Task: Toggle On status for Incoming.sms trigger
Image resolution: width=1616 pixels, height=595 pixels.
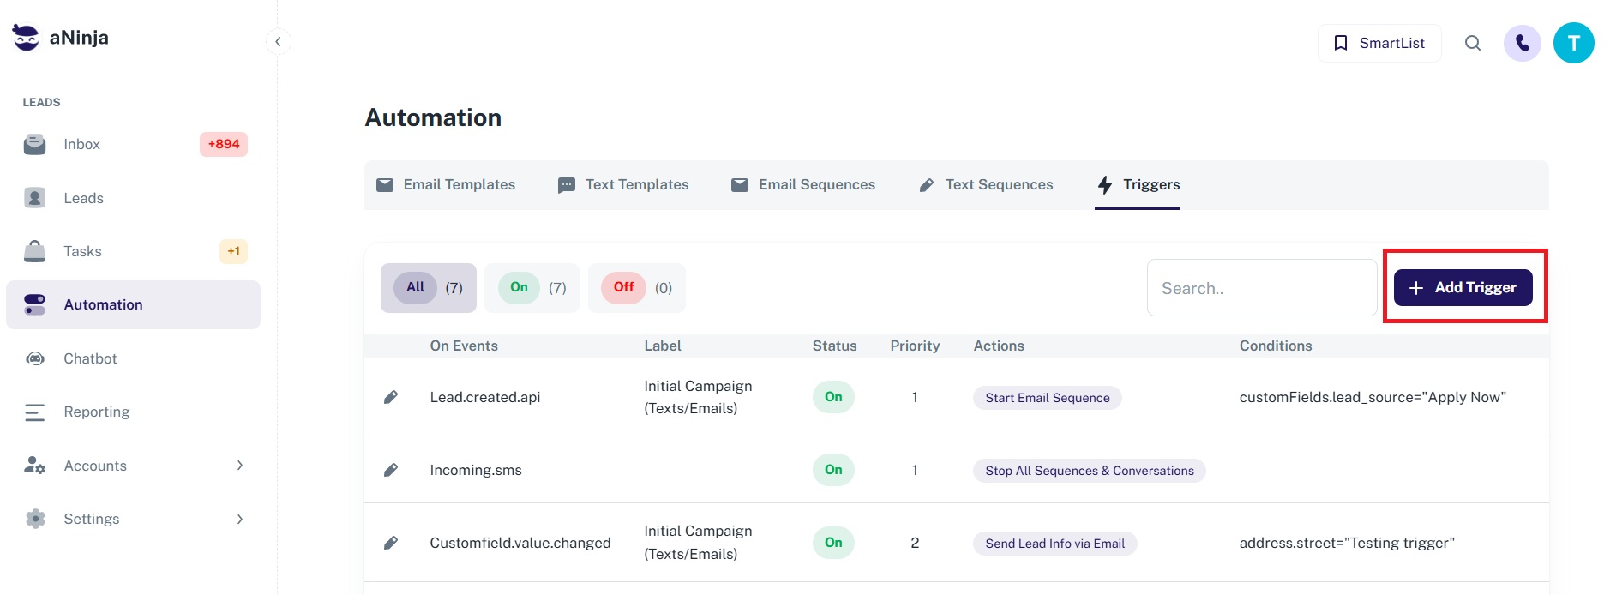Action: point(833,470)
